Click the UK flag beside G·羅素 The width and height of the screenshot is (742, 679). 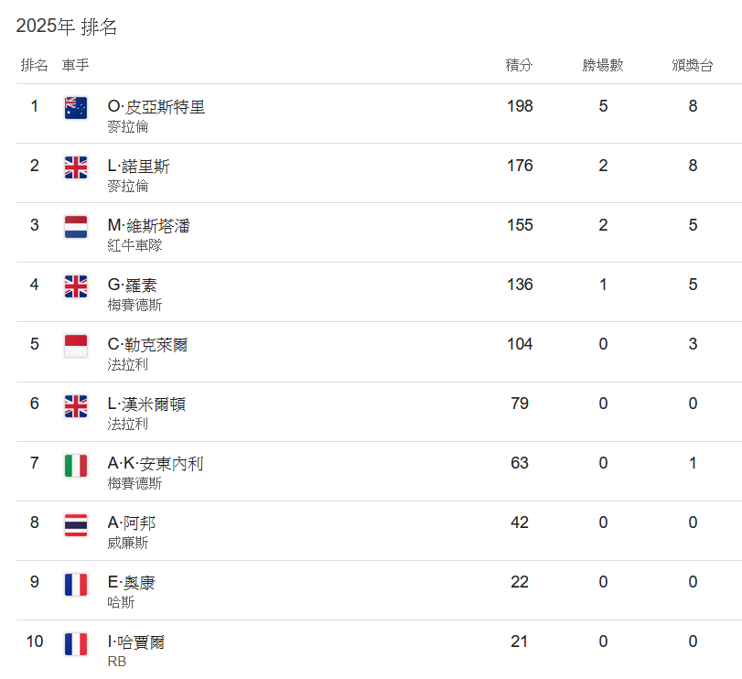[76, 286]
